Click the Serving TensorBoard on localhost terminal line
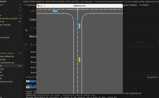 tap(71, 97)
